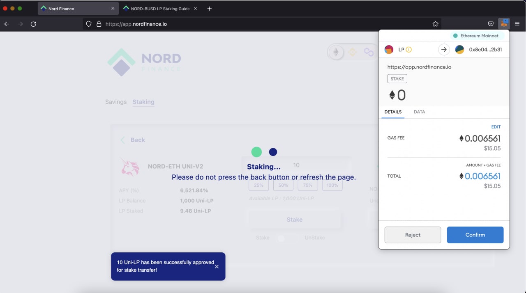Image resolution: width=526 pixels, height=293 pixels.
Task: Click the gas fee amount 0.006561
Action: point(480,138)
